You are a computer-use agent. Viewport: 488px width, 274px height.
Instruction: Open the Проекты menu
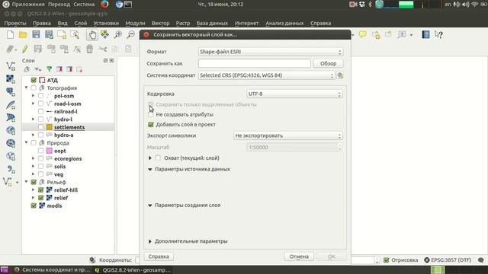tap(15, 24)
